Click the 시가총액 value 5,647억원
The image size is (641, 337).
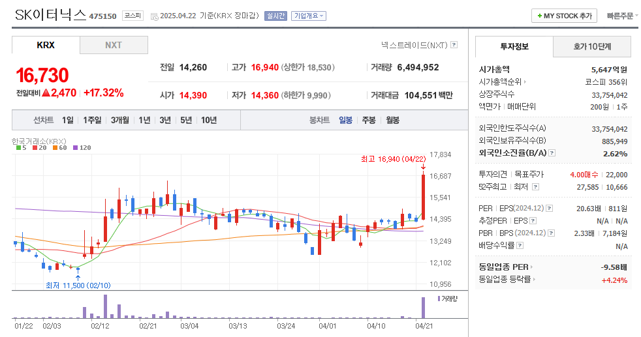[x=609, y=70]
